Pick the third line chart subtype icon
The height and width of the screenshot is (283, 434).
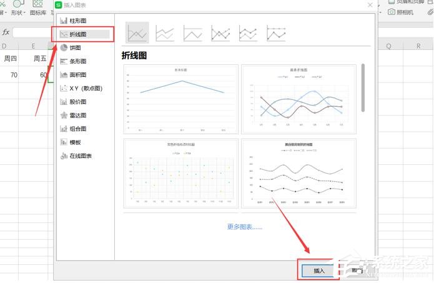point(192,33)
